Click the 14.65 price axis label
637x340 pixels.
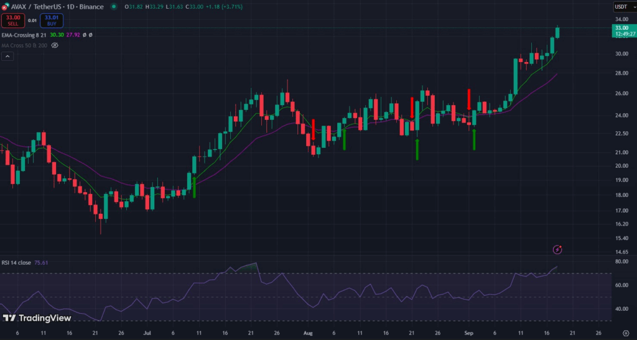621,252
